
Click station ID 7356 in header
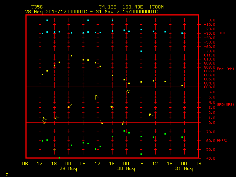tap(37, 7)
